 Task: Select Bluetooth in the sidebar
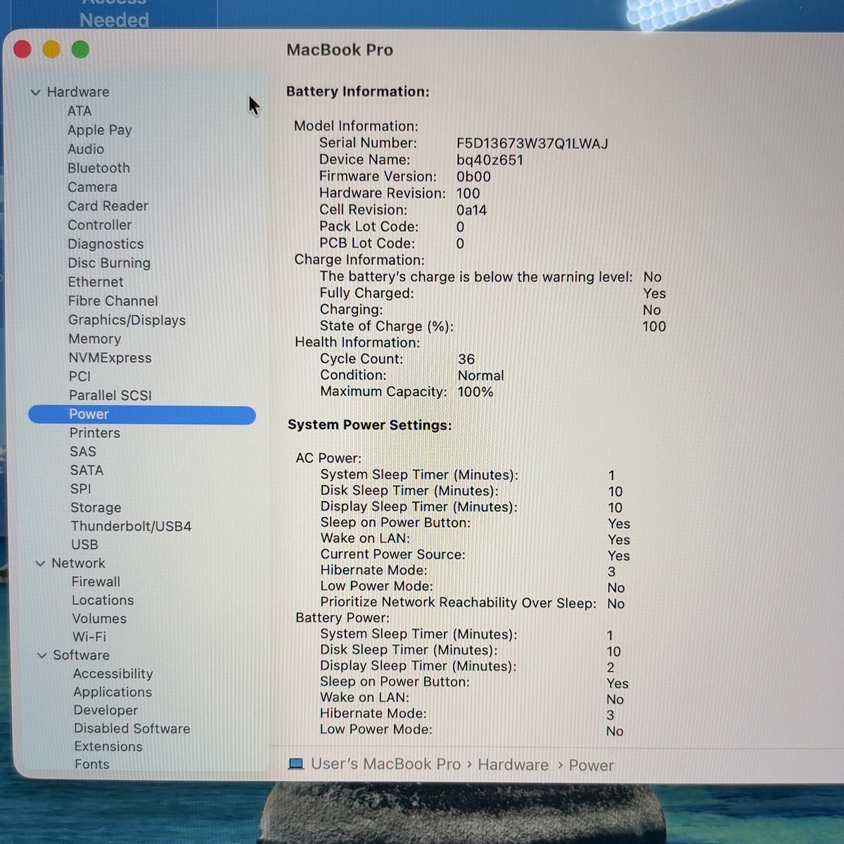point(98,168)
